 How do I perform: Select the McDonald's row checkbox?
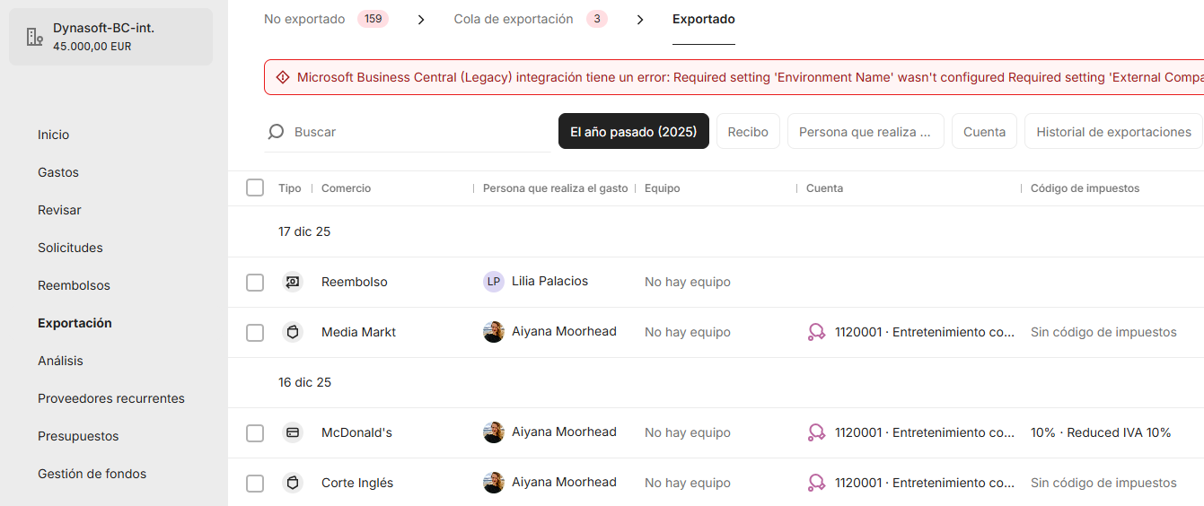[x=255, y=433]
